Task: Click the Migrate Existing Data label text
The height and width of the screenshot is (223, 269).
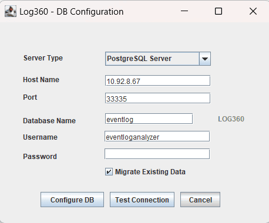Action: (x=150, y=172)
